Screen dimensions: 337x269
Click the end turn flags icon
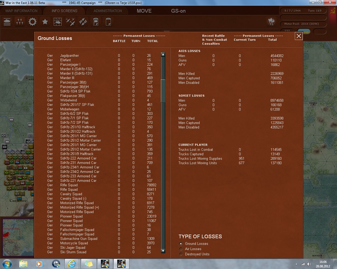coord(271,22)
